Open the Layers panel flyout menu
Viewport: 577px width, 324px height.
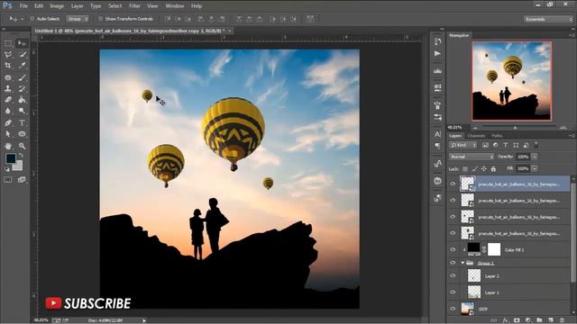(572, 136)
